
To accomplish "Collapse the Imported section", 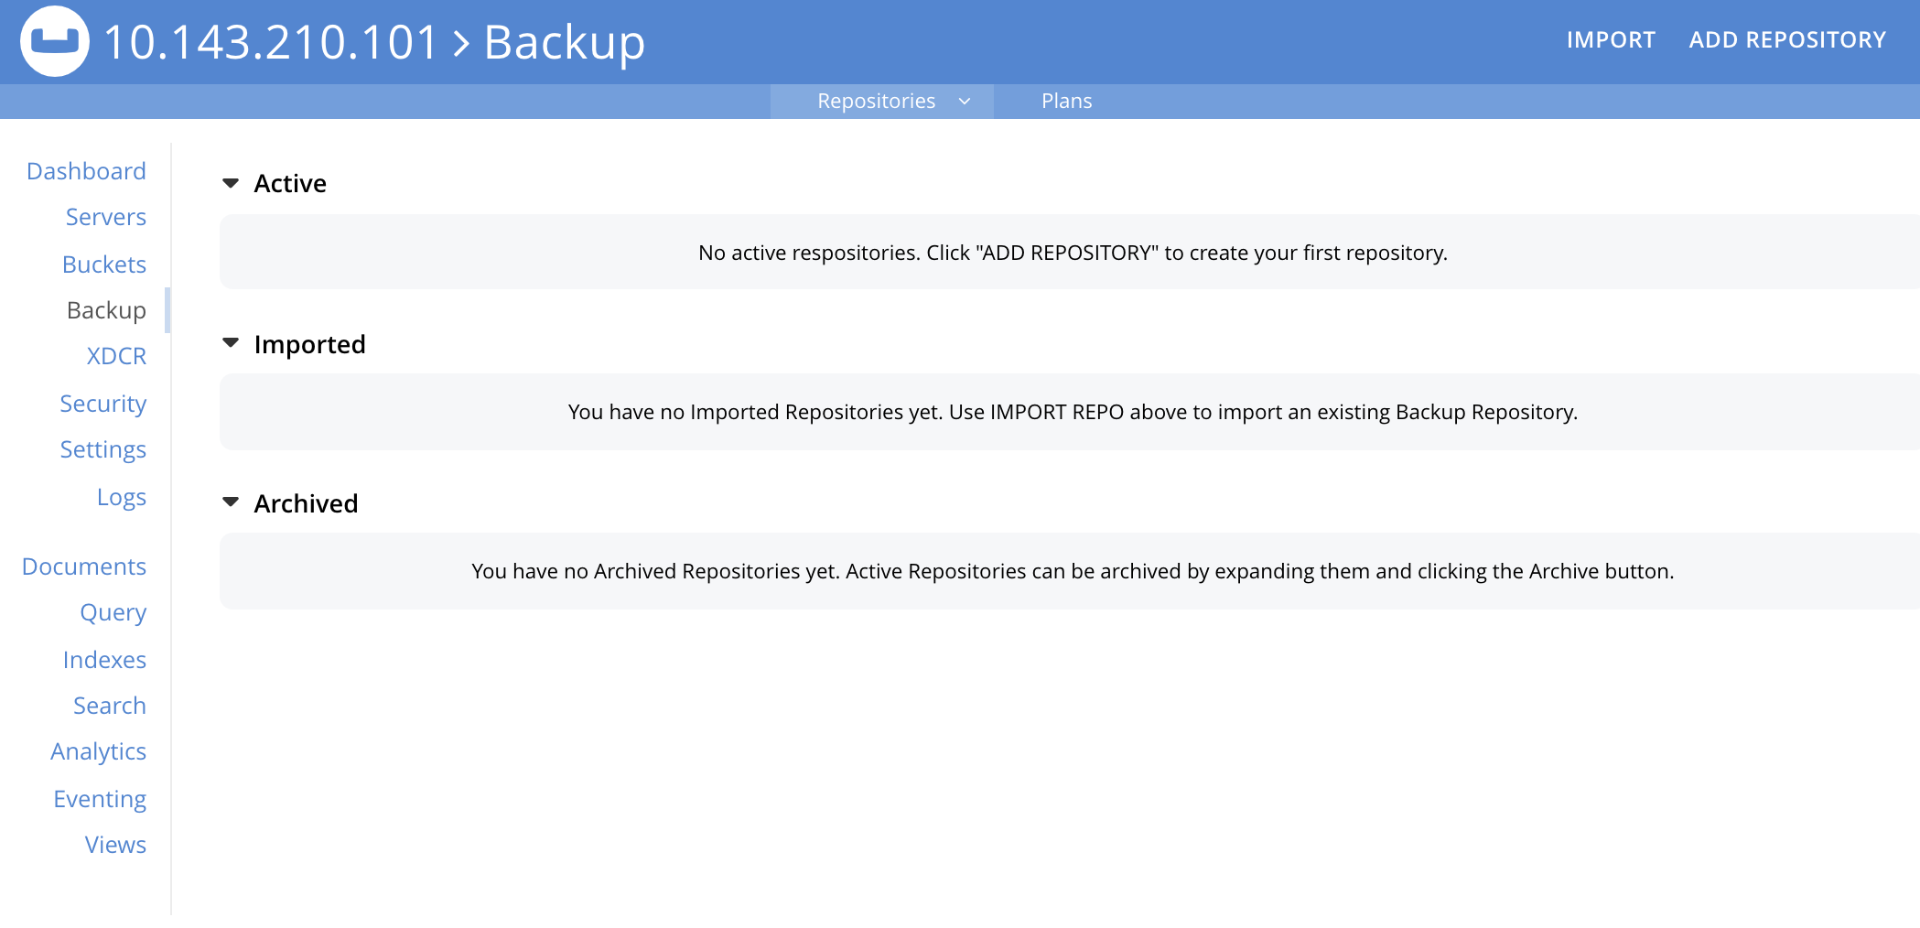I will [x=232, y=342].
